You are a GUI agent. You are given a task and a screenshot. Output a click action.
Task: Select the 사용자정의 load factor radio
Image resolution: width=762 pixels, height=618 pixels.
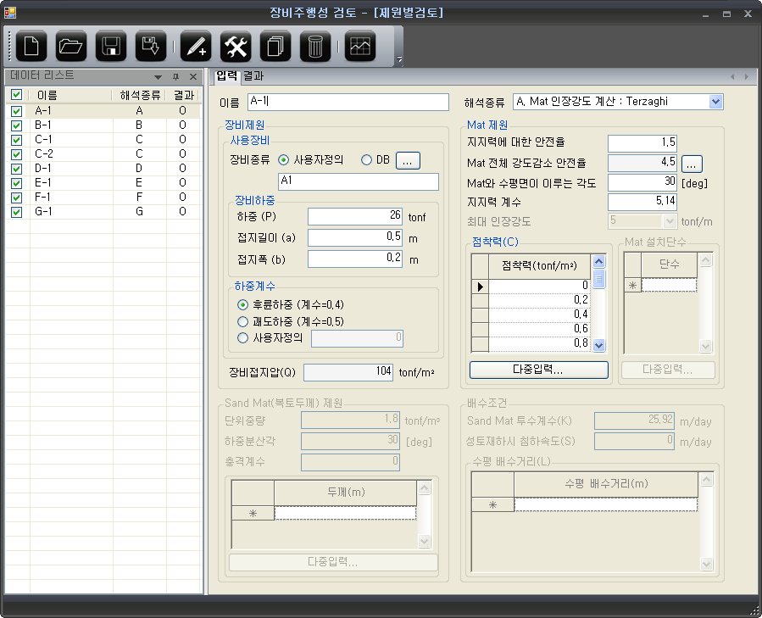(242, 338)
